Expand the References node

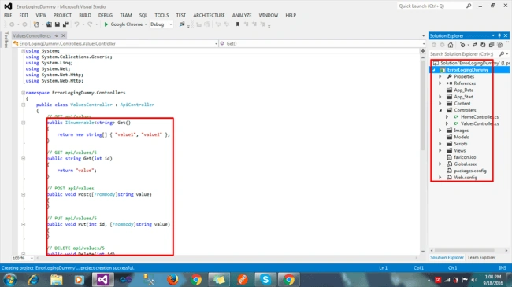click(440, 83)
